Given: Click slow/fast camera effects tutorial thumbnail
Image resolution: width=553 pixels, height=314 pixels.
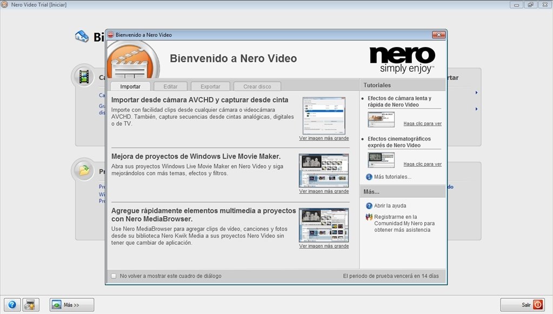Looking at the screenshot, I should pos(381,119).
